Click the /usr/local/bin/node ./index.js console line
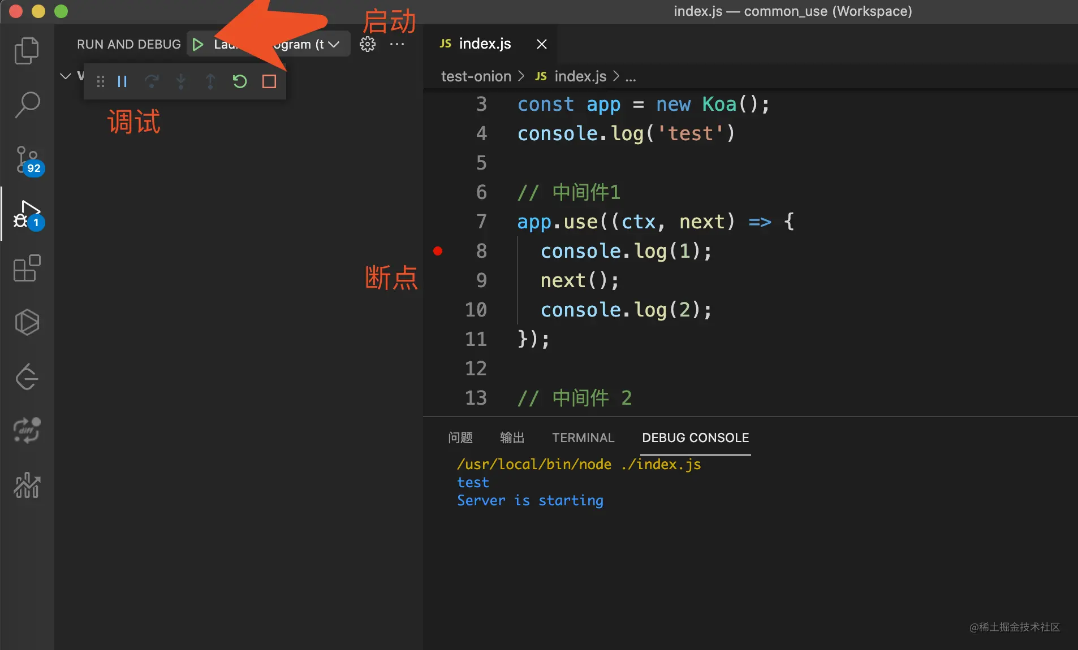Viewport: 1078px width, 650px height. (579, 465)
